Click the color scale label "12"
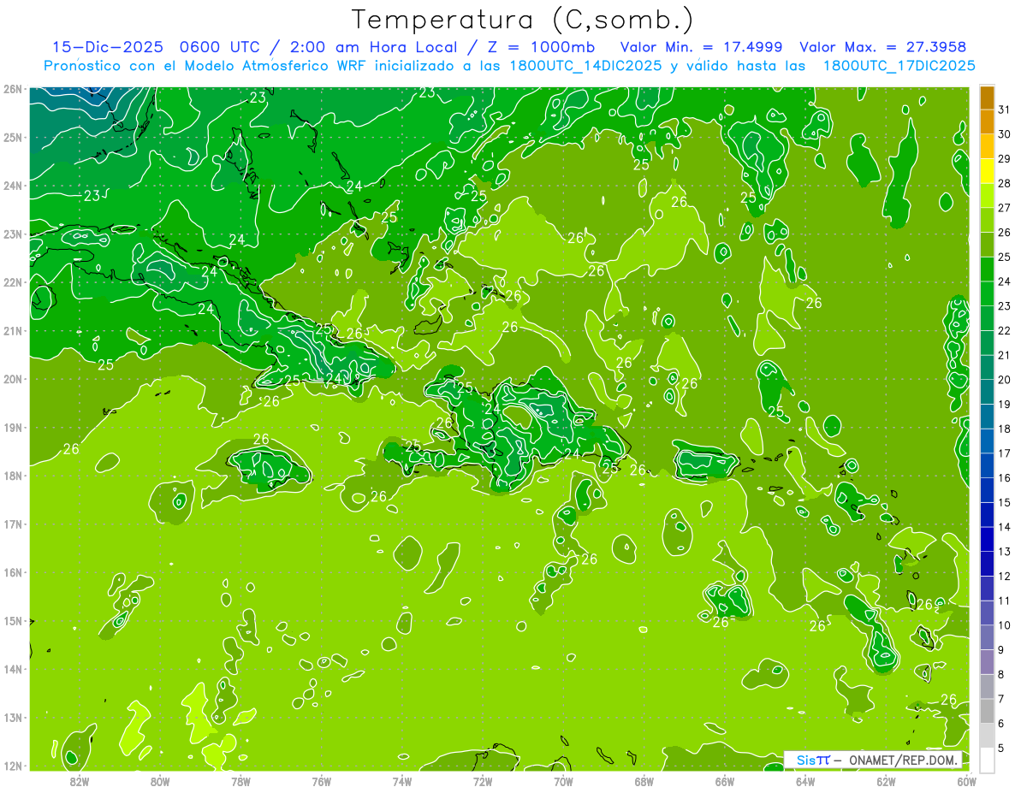 tap(1005, 576)
